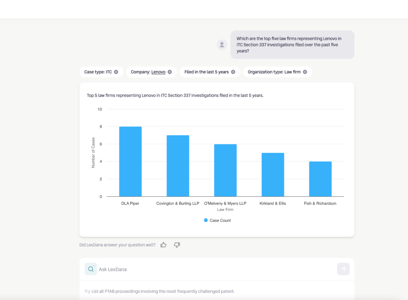Click the user avatar icon
This screenshot has height=300, width=408.
[222, 45]
